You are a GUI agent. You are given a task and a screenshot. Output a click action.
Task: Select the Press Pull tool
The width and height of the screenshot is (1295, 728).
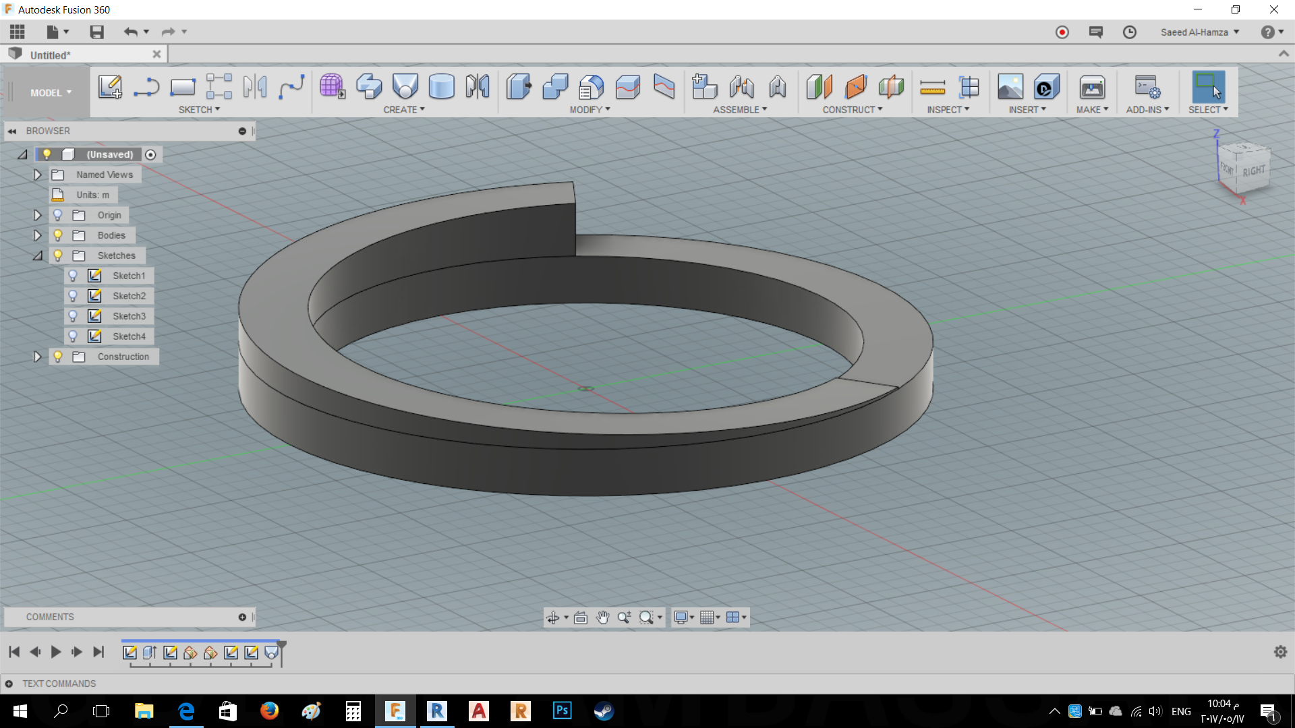[519, 88]
